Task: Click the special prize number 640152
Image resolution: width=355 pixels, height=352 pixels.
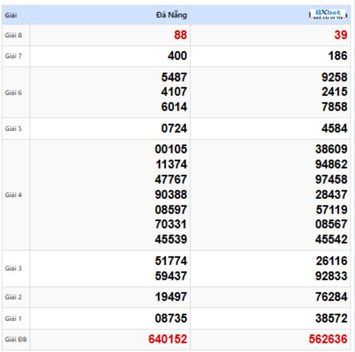Action: (168, 339)
